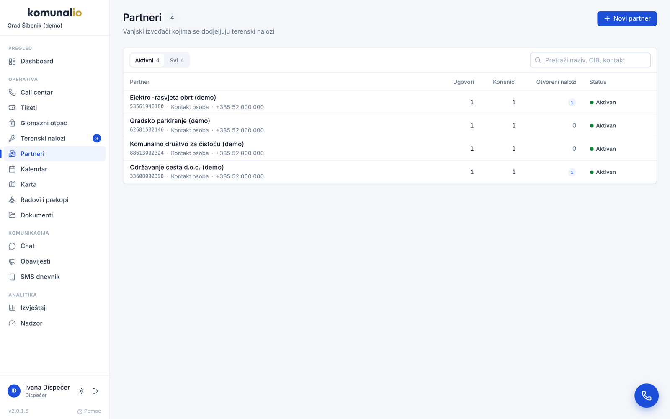Switch to the Svi tab
Image resolution: width=670 pixels, height=419 pixels.
tap(177, 60)
